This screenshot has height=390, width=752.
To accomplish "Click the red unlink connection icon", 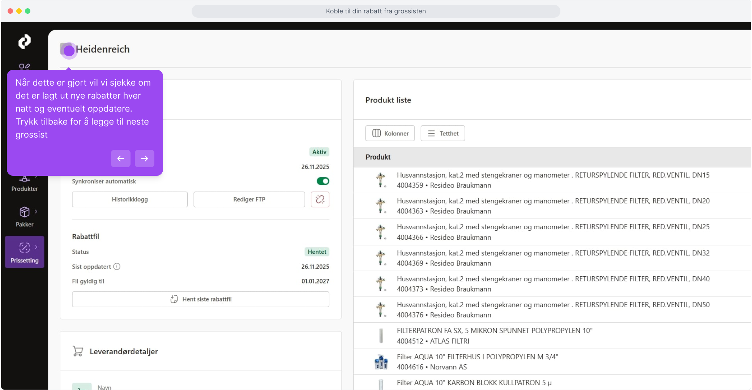I will [320, 199].
